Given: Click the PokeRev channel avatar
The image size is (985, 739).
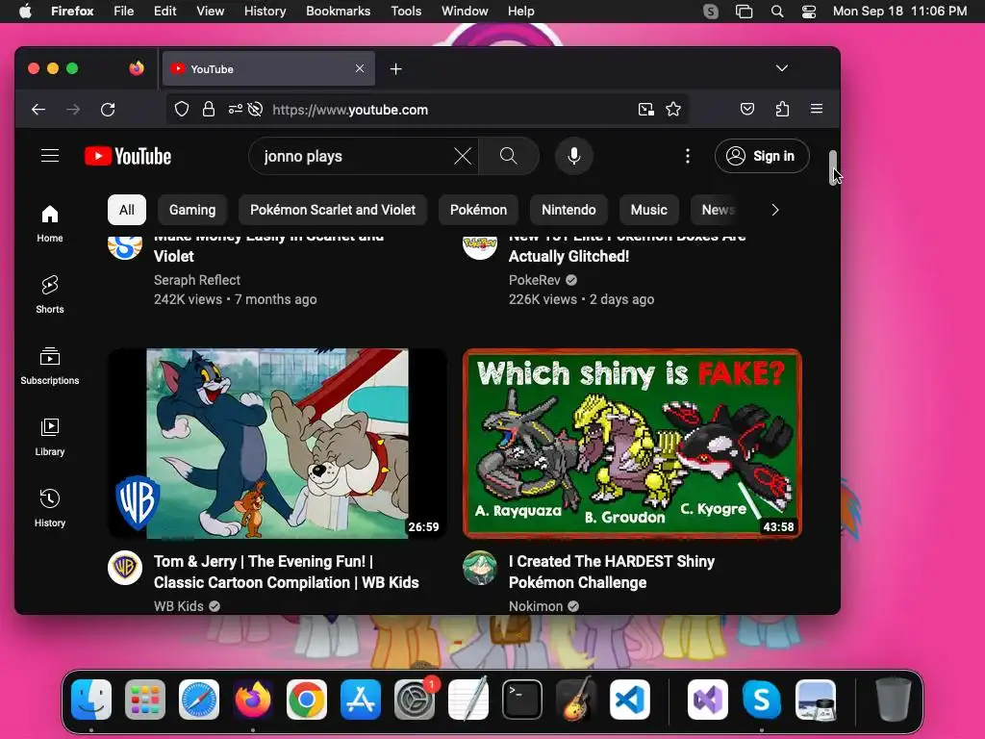Looking at the screenshot, I should (480, 245).
